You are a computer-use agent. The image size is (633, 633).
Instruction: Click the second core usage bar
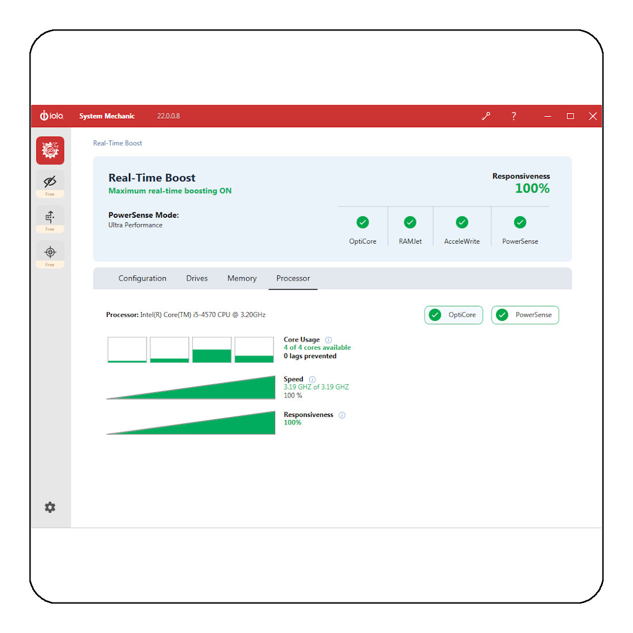coord(169,350)
